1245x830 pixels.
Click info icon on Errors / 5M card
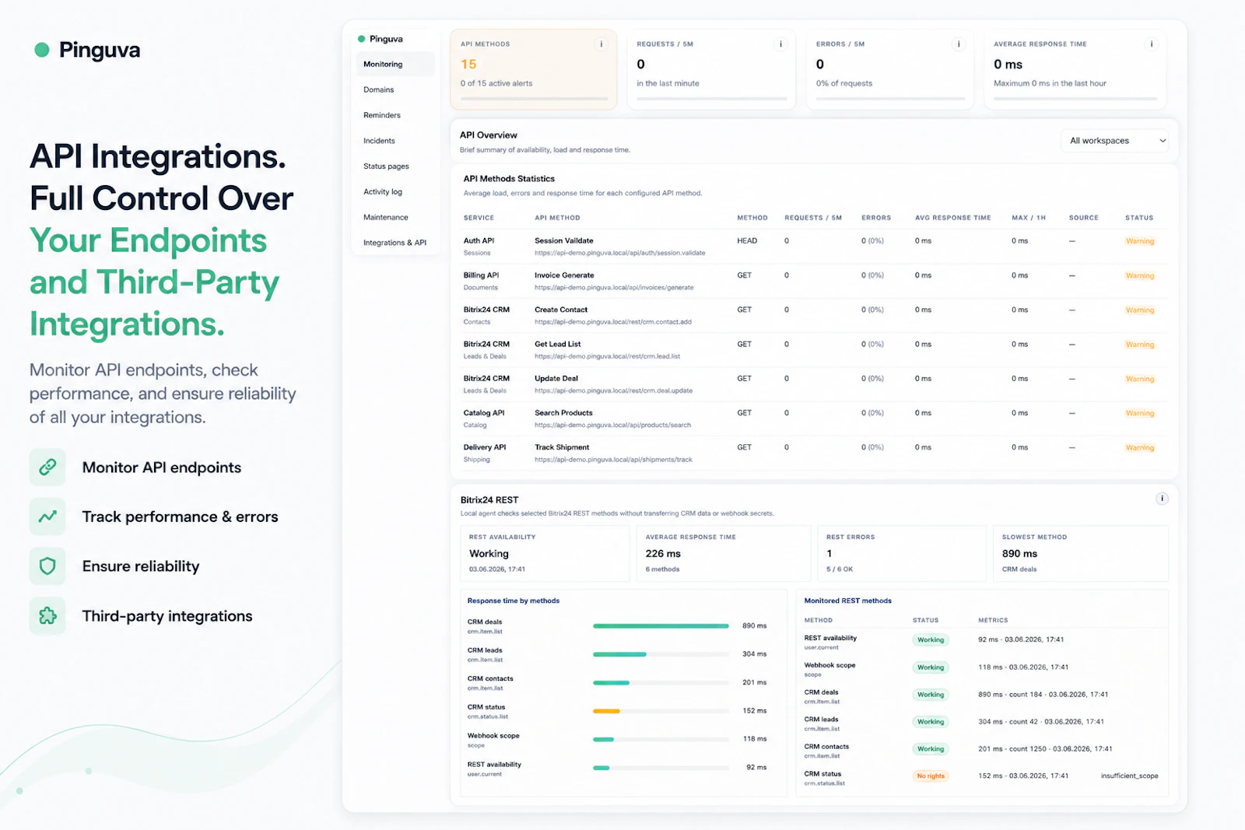[959, 44]
